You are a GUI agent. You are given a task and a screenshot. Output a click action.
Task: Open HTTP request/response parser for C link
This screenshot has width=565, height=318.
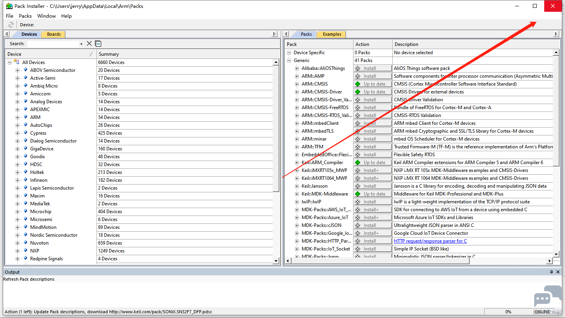430,241
